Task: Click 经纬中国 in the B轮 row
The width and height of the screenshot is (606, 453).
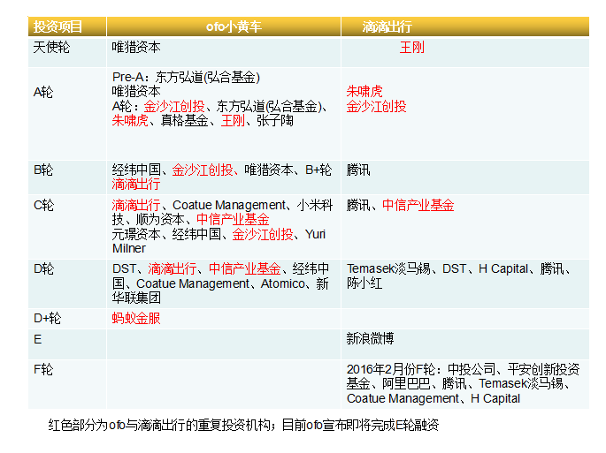Action: (x=136, y=170)
